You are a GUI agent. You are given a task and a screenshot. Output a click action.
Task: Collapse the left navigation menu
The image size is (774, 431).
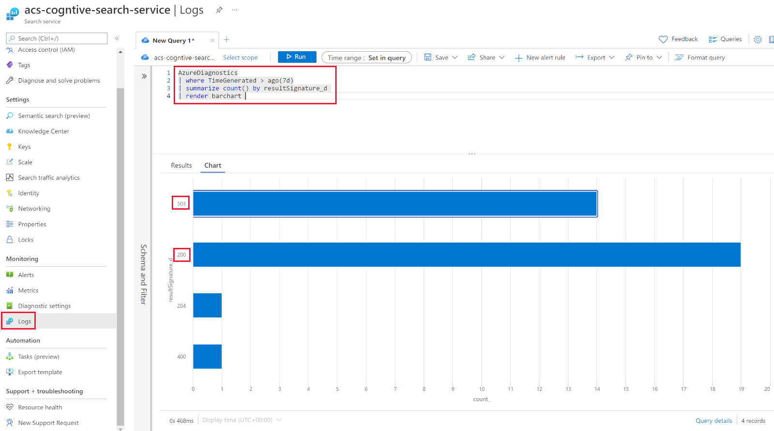pyautogui.click(x=117, y=38)
